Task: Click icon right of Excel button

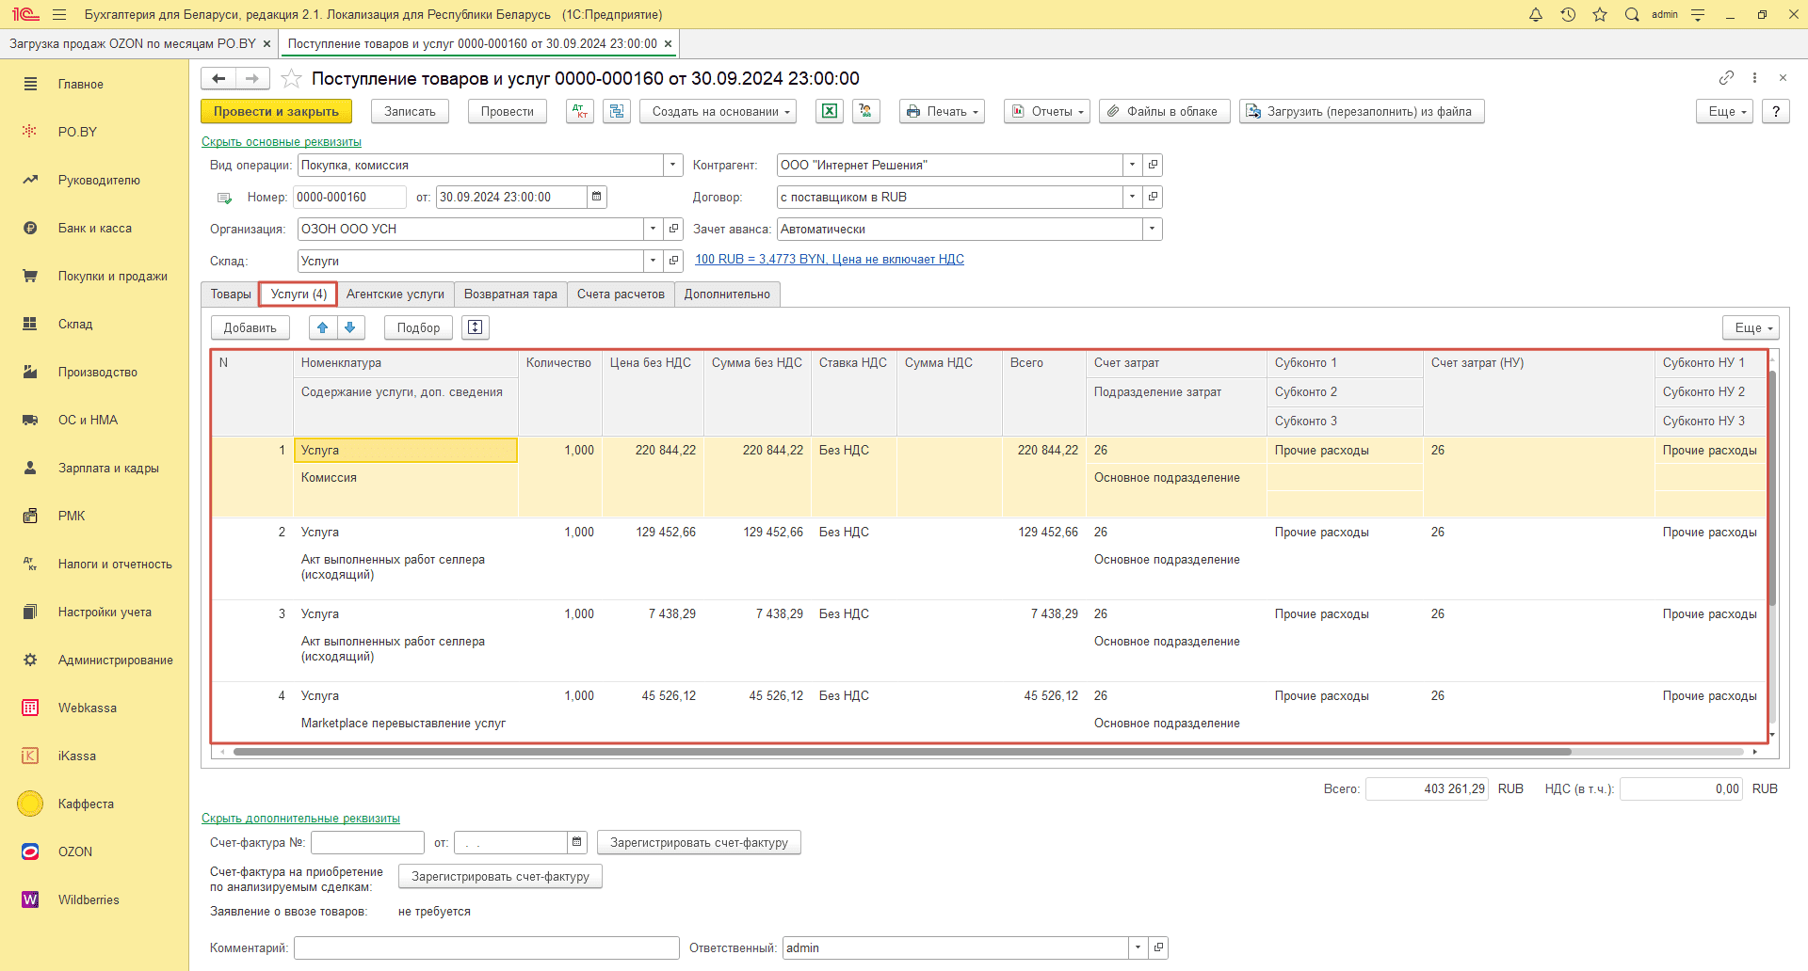Action: point(866,111)
